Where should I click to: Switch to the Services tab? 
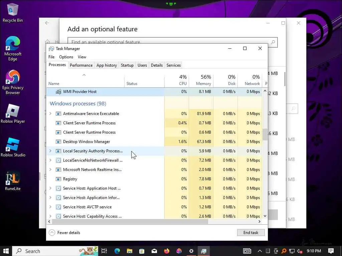tap(174, 65)
